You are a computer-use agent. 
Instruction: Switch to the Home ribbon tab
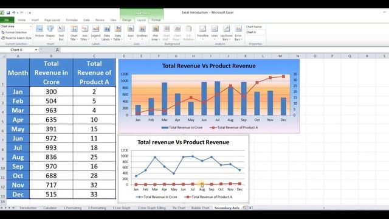pos(22,20)
